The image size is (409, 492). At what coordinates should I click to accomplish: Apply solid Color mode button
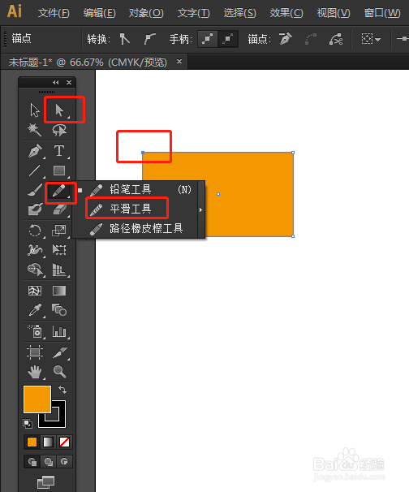[x=32, y=442]
